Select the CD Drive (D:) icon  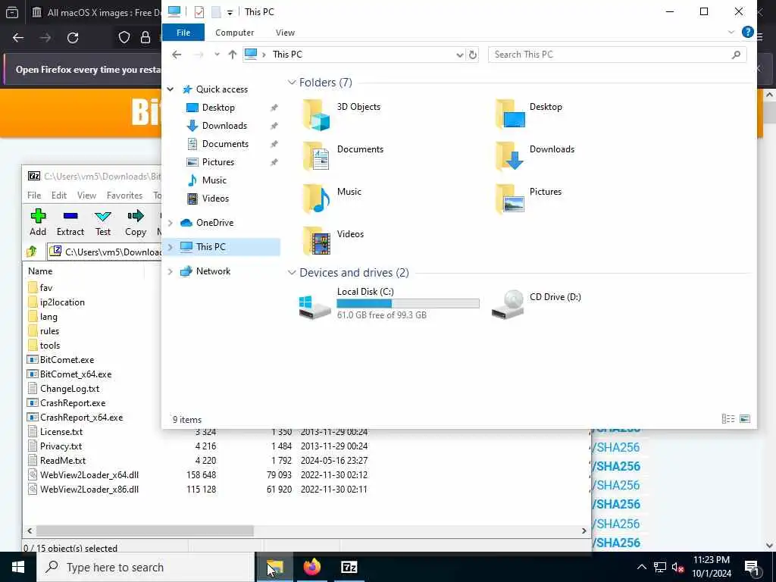[508, 304]
